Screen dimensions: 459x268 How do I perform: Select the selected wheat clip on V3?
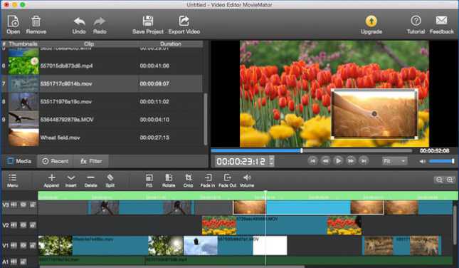tap(308, 207)
